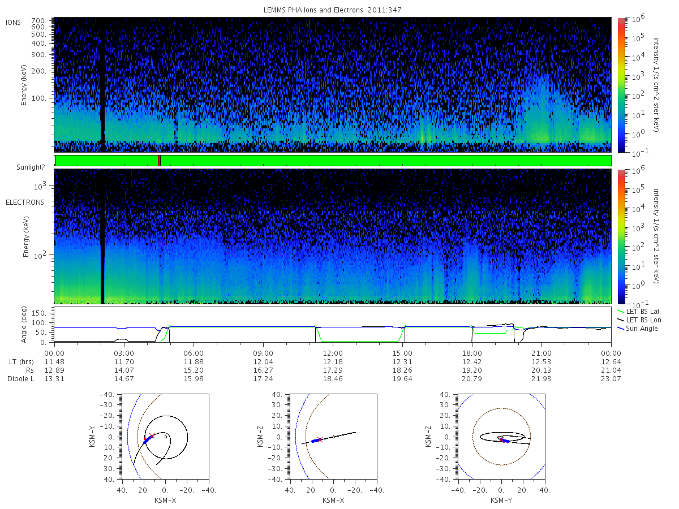Click the Dipole L value 17.24
Screen dimensions: 679x509
click(x=263, y=379)
